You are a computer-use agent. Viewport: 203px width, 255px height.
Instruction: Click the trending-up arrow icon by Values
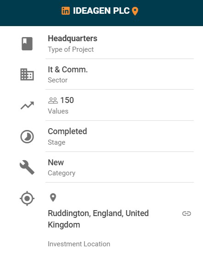click(x=27, y=106)
